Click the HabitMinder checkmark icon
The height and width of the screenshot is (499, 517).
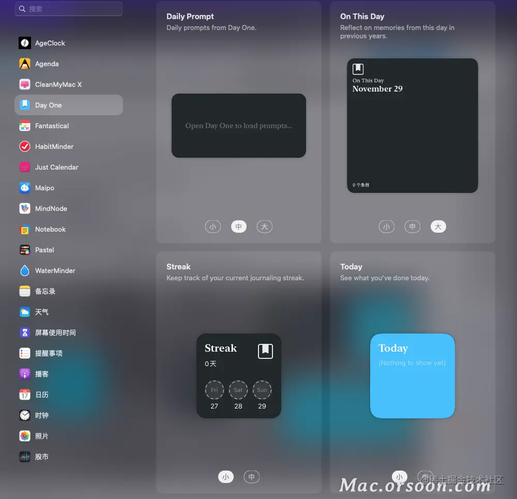[25, 146]
